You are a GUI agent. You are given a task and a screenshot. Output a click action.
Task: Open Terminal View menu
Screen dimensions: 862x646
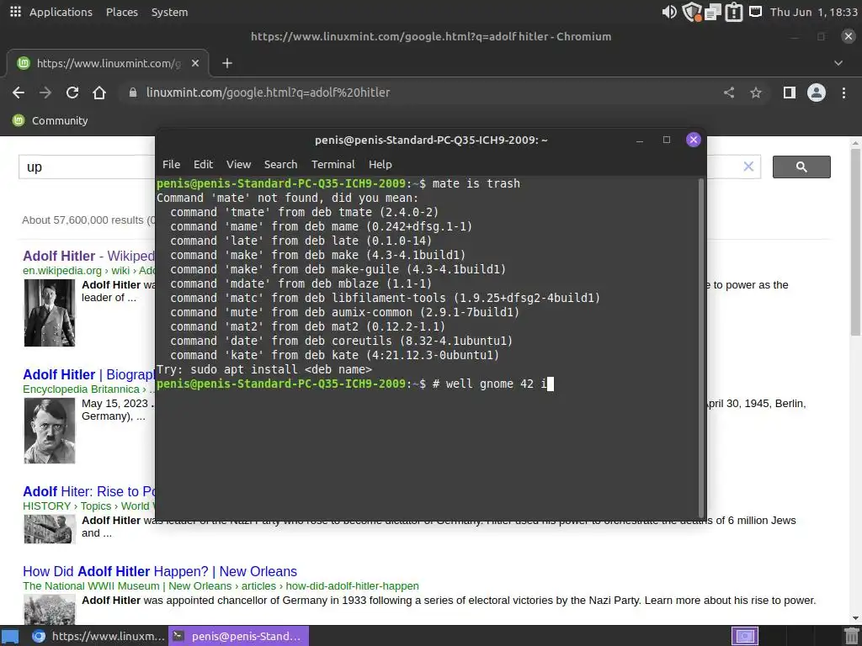[238, 164]
